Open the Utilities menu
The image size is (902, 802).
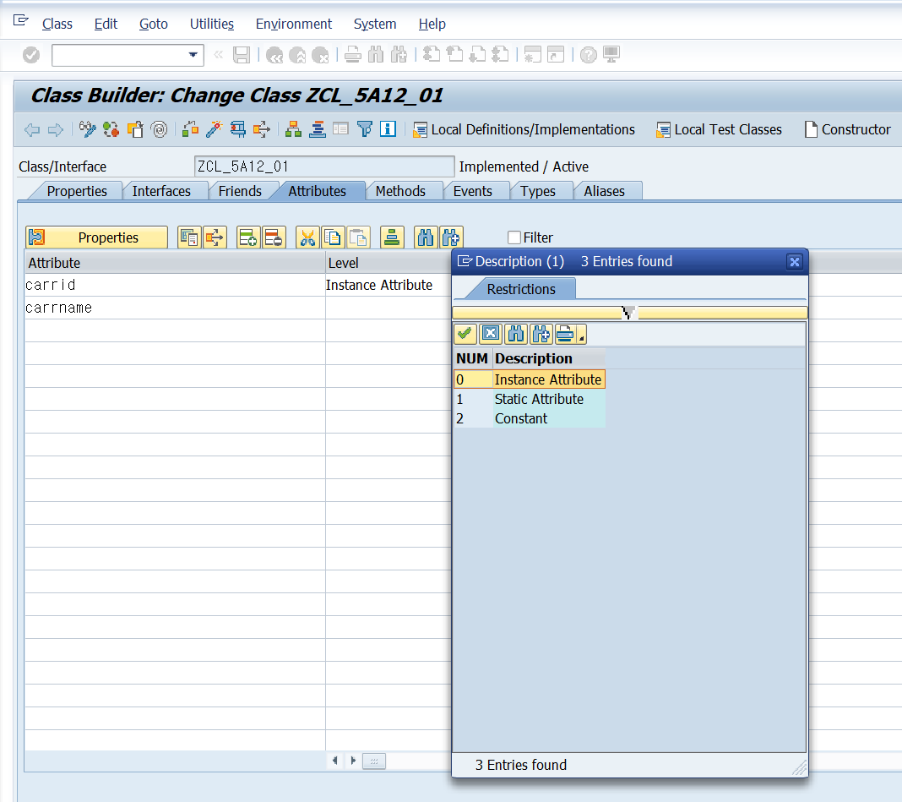[x=212, y=24]
